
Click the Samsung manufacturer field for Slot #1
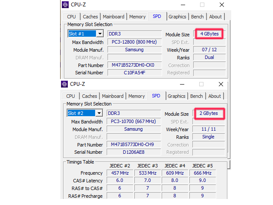pos(135,50)
